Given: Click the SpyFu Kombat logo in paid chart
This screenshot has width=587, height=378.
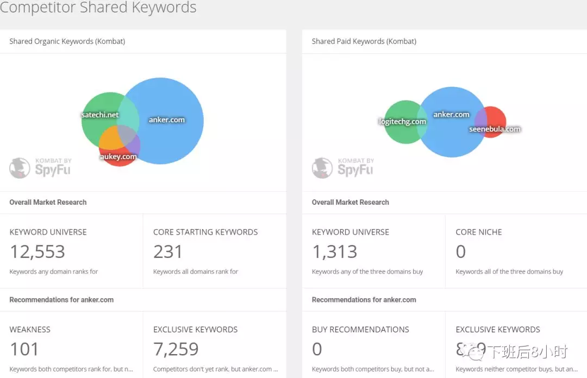Looking at the screenshot, I should point(343,168).
